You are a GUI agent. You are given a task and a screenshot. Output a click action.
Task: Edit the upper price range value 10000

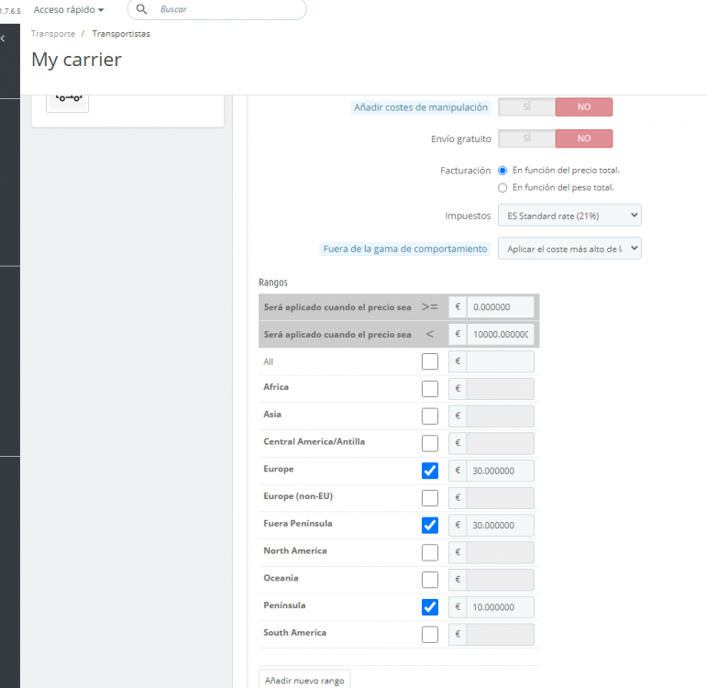pos(501,334)
